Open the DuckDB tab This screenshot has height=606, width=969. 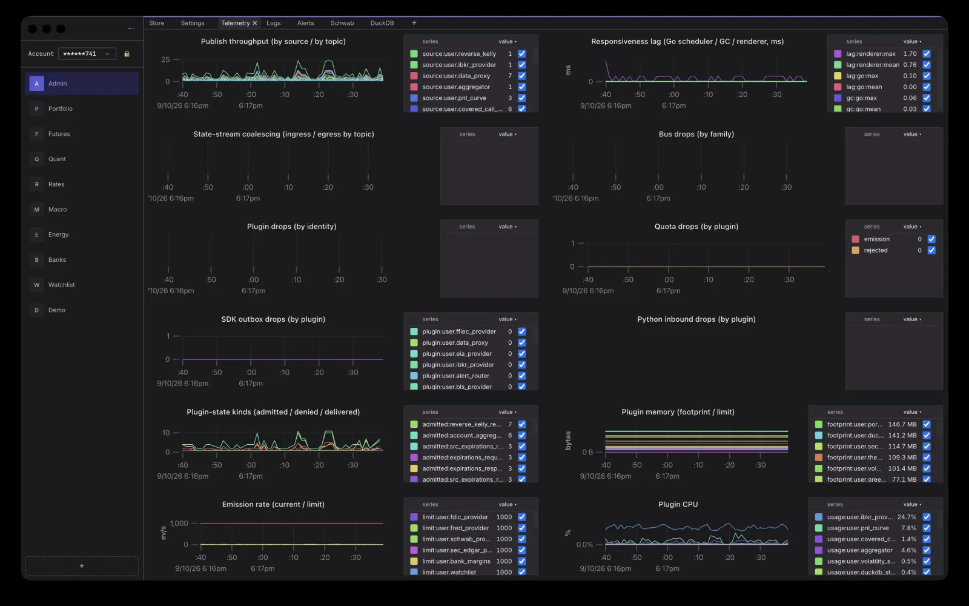tap(382, 23)
